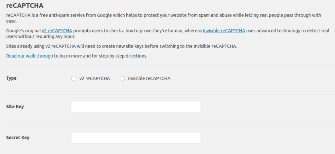
Task: Click the 'Sites already using v2 reCAPTCHA' paragraph
Action: [121, 46]
